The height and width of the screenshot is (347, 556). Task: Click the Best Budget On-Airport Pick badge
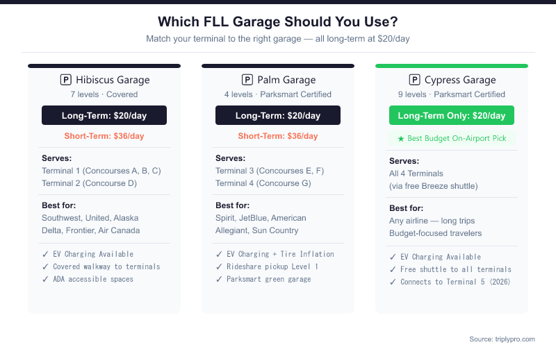pyautogui.click(x=452, y=138)
